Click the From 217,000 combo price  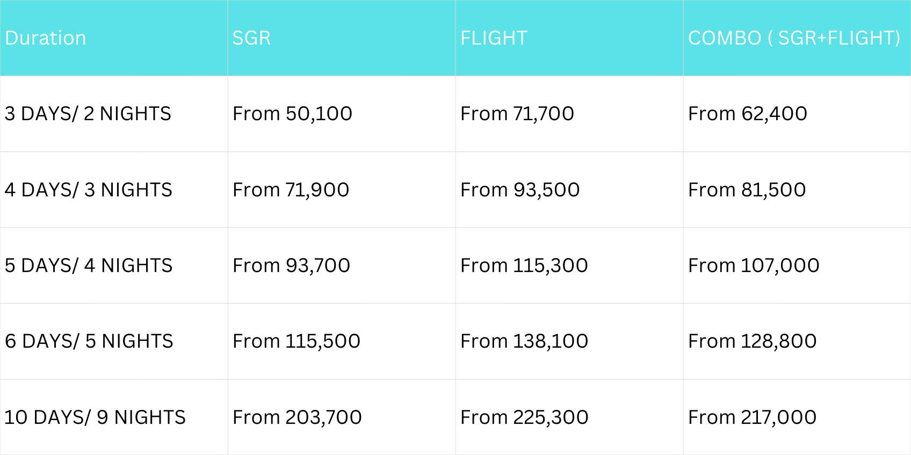pos(752,417)
